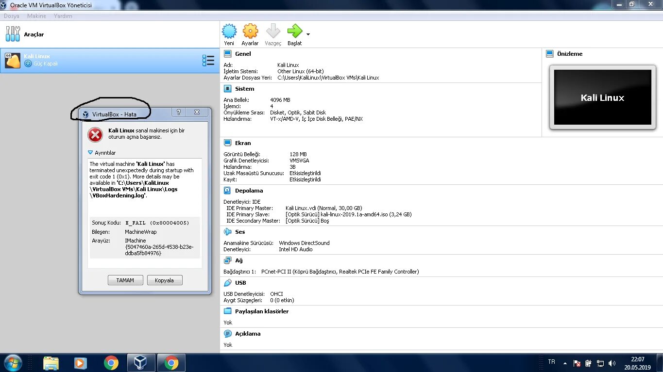663x372 pixels.
Task: Click the 'E_FAIL (0x80004005)' result code
Action: [157, 223]
